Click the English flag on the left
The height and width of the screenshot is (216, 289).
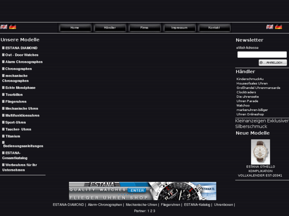pyautogui.click(x=4, y=27)
